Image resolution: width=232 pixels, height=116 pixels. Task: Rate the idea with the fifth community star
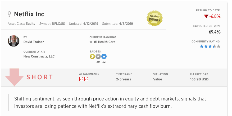[219, 46]
